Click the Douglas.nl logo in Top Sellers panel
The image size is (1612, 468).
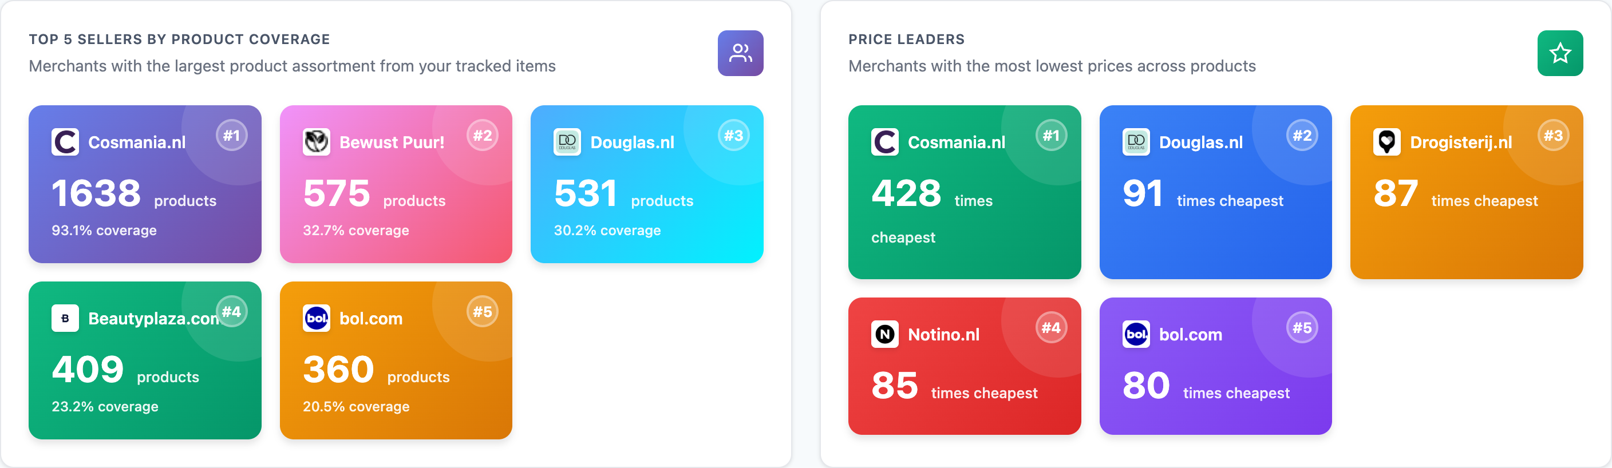(566, 141)
